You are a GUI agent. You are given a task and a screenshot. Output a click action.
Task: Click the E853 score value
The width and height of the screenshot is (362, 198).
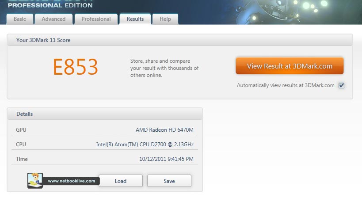pyautogui.click(x=76, y=67)
